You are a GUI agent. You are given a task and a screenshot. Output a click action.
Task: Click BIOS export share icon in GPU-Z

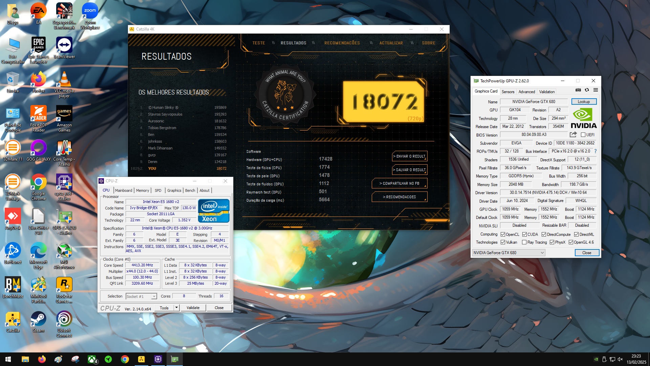tap(573, 135)
